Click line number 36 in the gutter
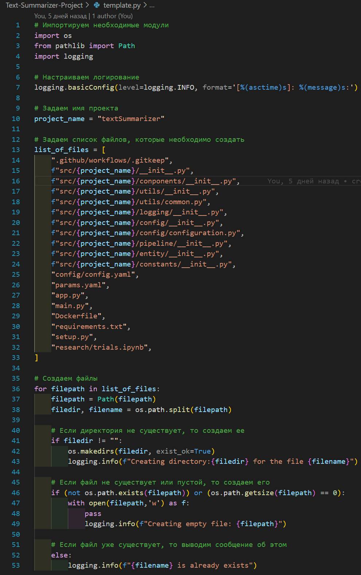 pos(16,389)
